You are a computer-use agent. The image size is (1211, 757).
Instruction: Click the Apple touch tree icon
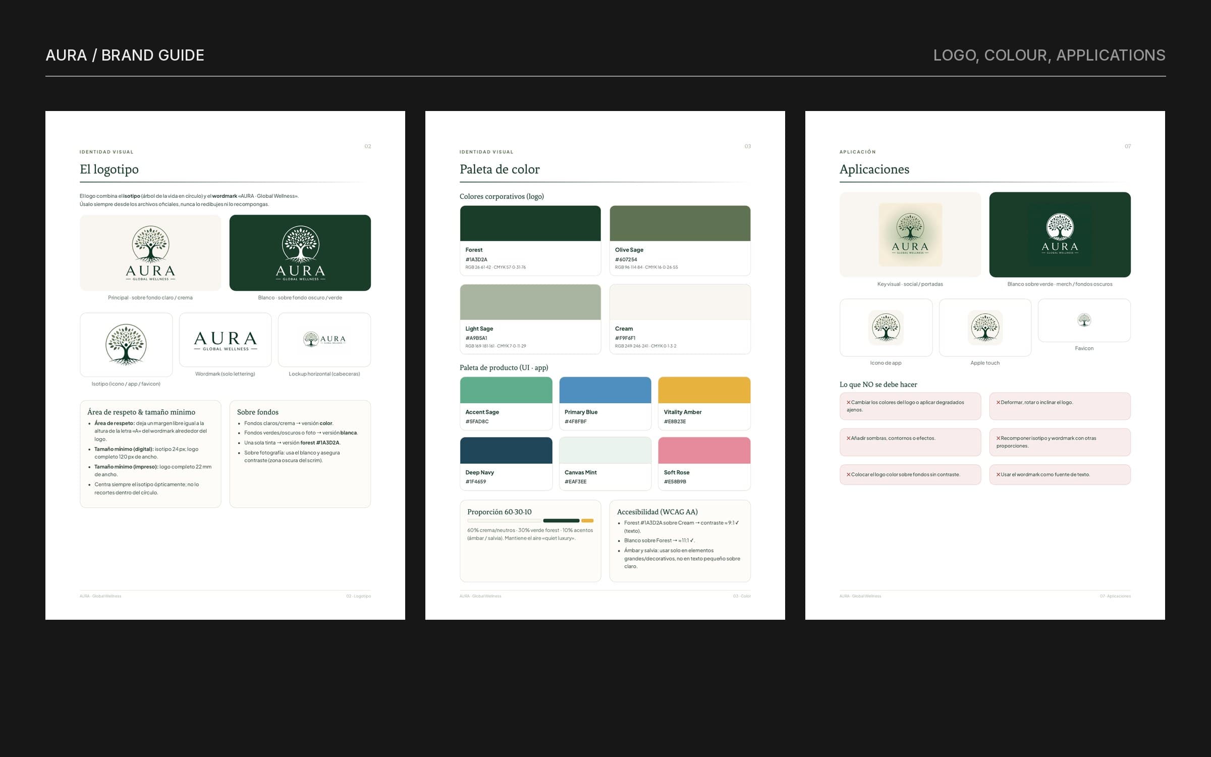pos(985,328)
